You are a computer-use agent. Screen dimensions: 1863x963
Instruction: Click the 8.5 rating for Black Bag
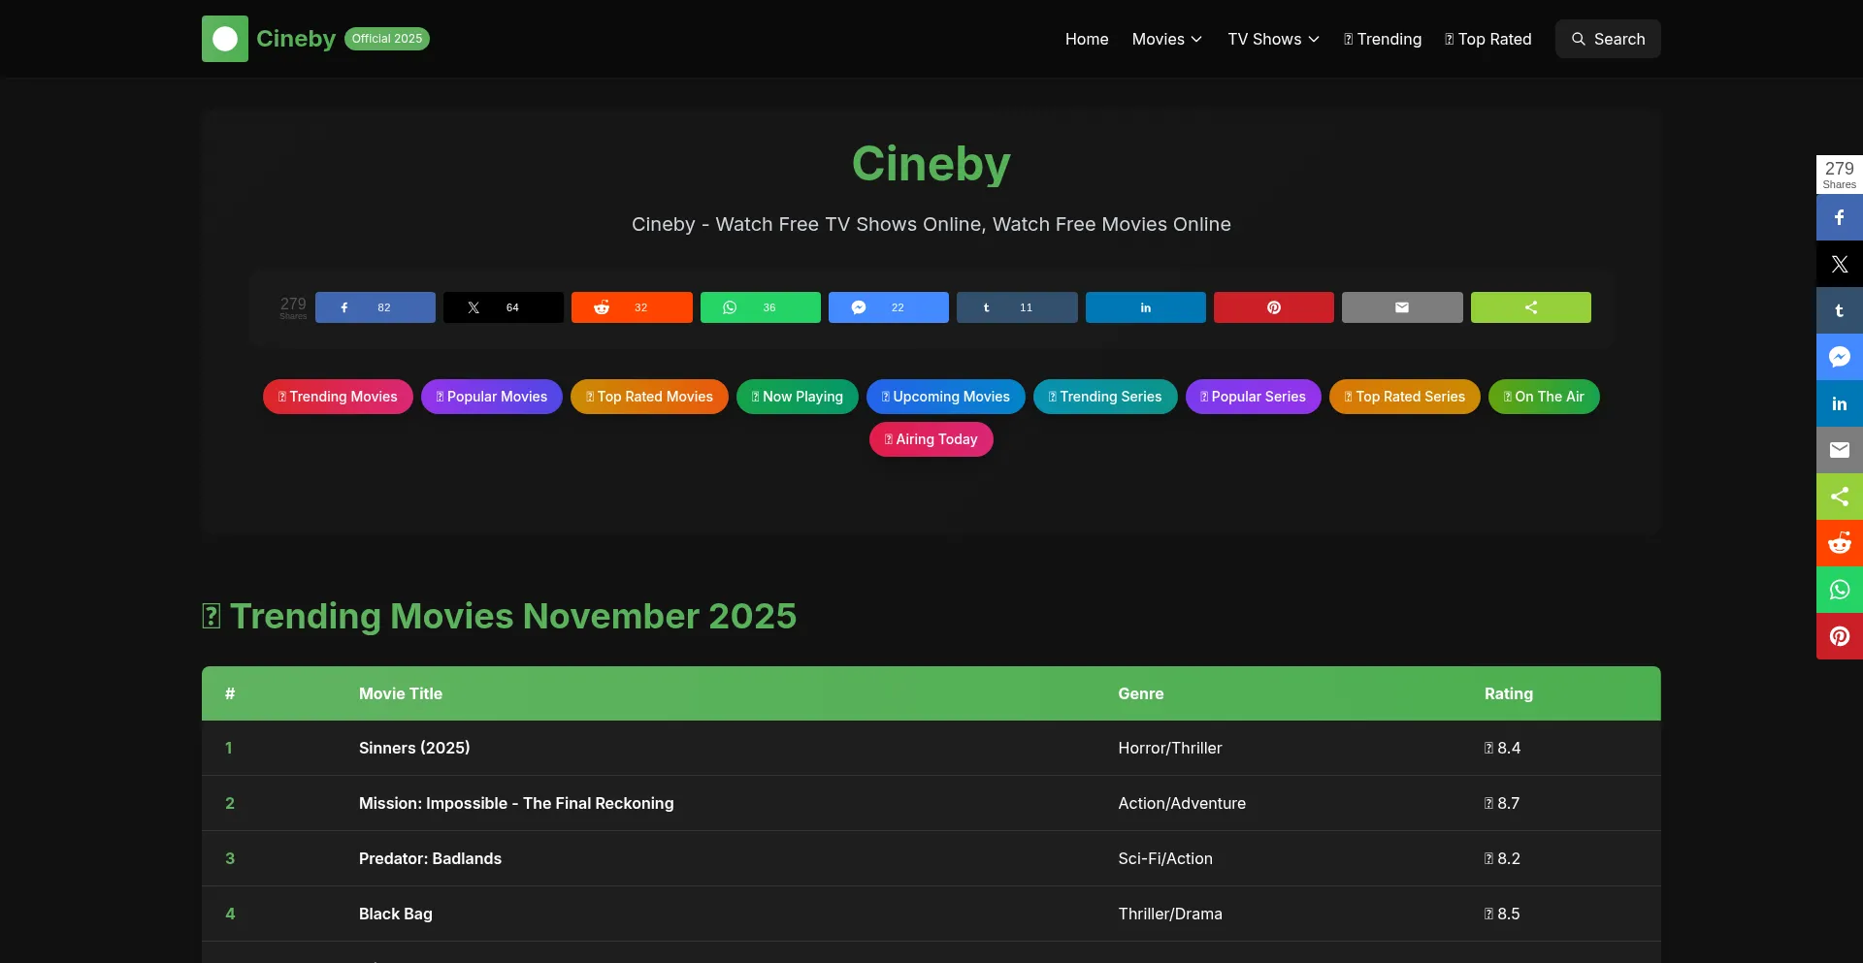pos(1502,914)
